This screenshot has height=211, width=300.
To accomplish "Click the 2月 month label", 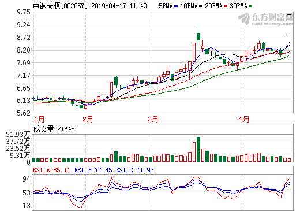I will point(88,119).
